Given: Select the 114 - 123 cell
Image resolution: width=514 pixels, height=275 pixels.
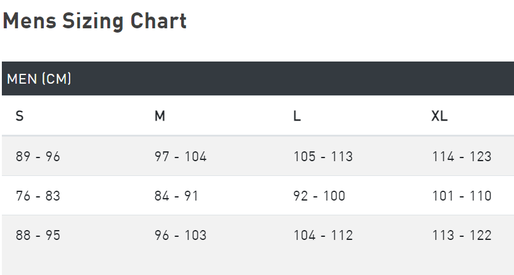Looking at the screenshot, I should click(462, 156).
